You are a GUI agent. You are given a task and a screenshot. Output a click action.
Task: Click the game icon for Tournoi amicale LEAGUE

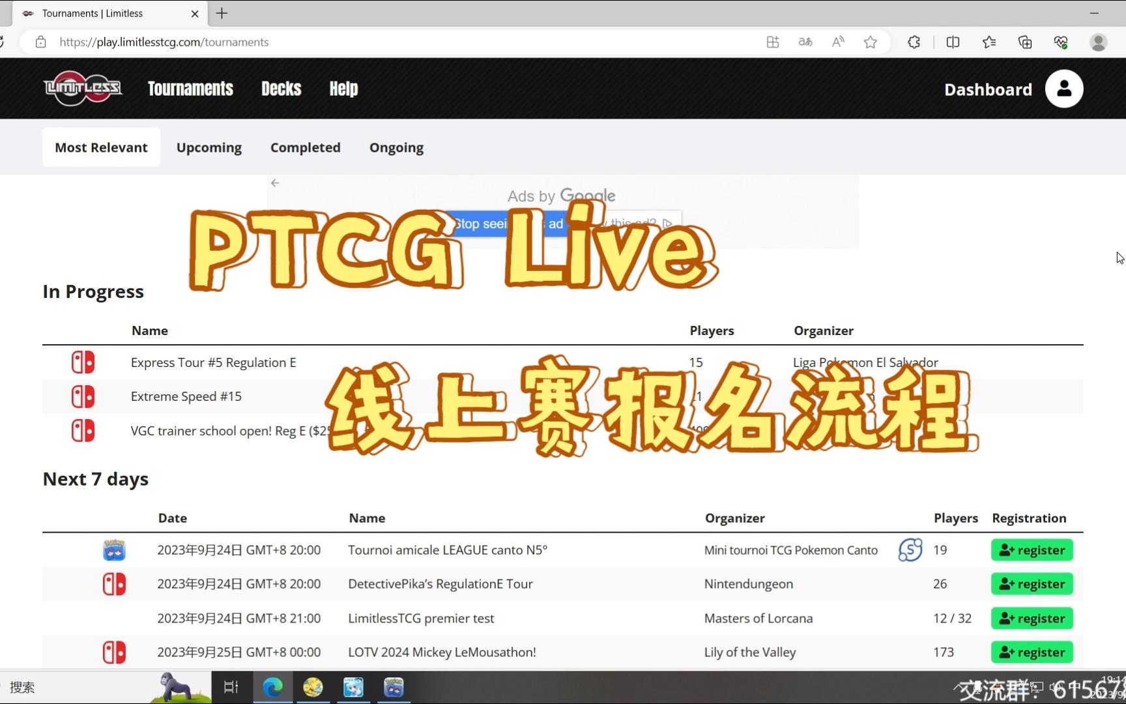tap(114, 550)
